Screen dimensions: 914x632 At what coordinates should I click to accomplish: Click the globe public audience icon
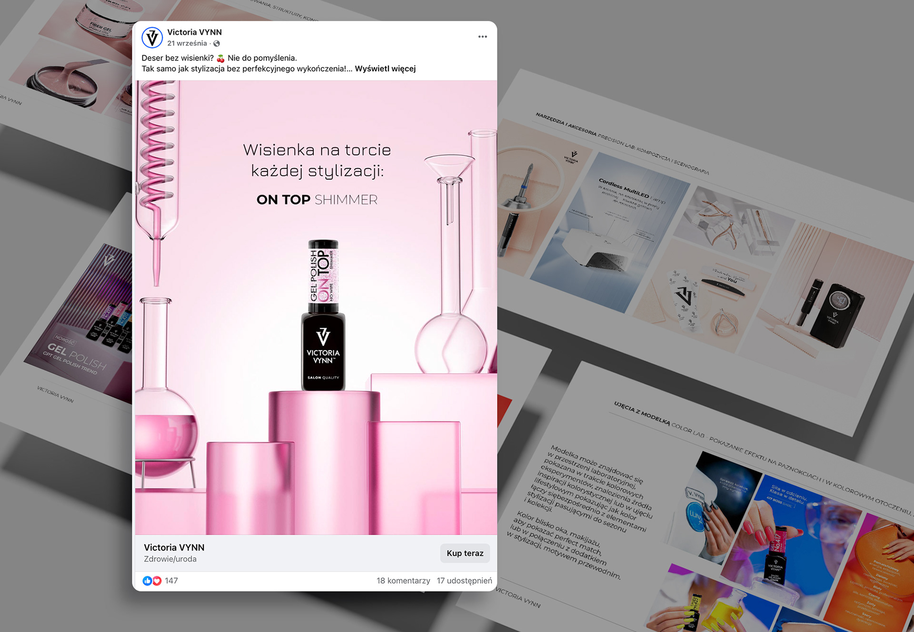(217, 44)
